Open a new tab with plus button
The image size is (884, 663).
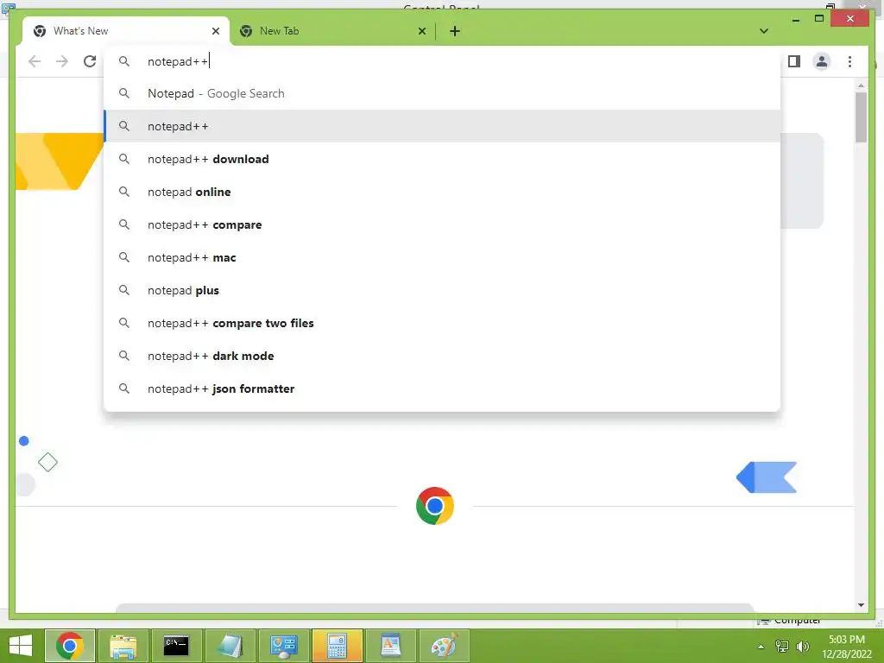[455, 31]
